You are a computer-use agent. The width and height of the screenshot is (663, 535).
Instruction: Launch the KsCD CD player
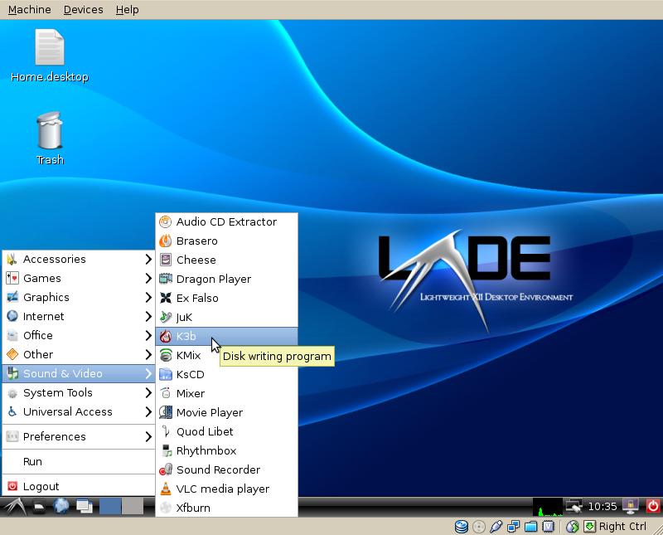click(x=226, y=374)
